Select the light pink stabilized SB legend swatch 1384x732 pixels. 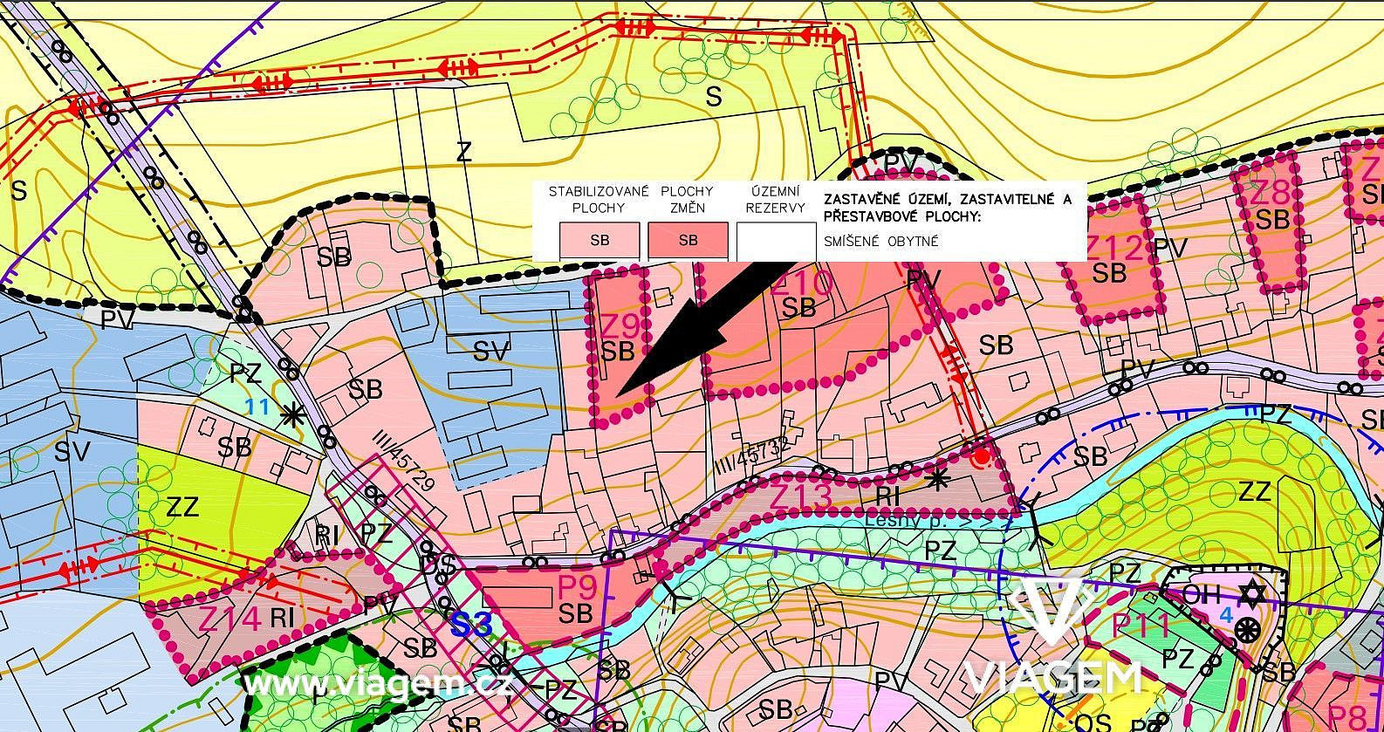[600, 241]
